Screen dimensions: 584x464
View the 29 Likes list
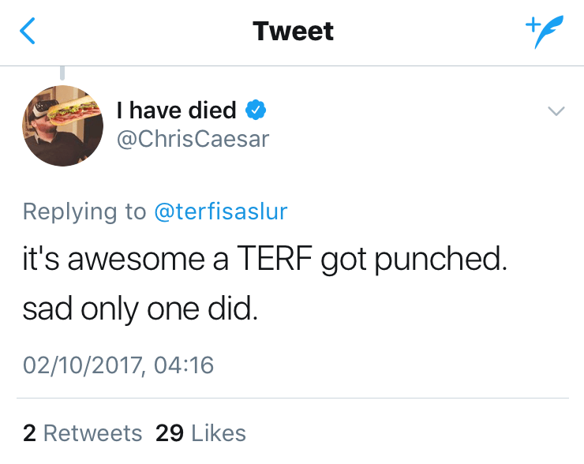200,433
